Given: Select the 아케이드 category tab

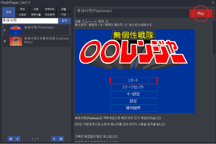Looking at the screenshot, I should pos(50,9).
